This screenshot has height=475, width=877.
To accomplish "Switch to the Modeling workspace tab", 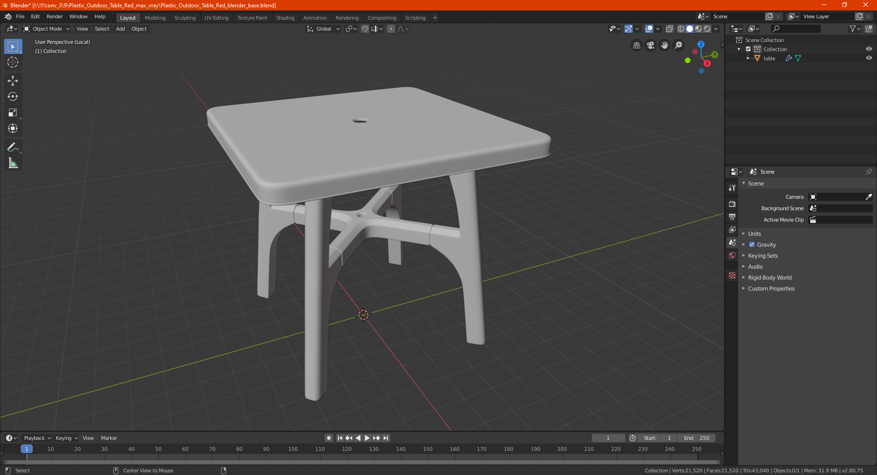I will (x=155, y=18).
